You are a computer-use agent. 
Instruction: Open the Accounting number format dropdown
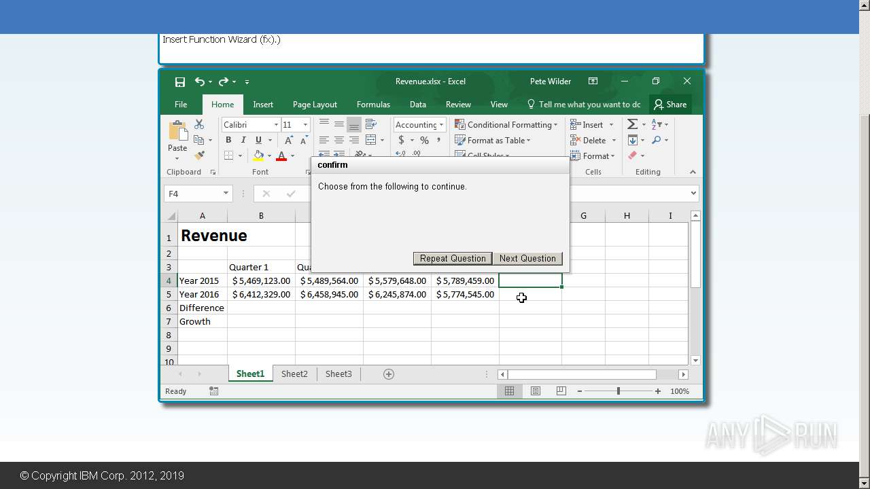[x=441, y=124]
